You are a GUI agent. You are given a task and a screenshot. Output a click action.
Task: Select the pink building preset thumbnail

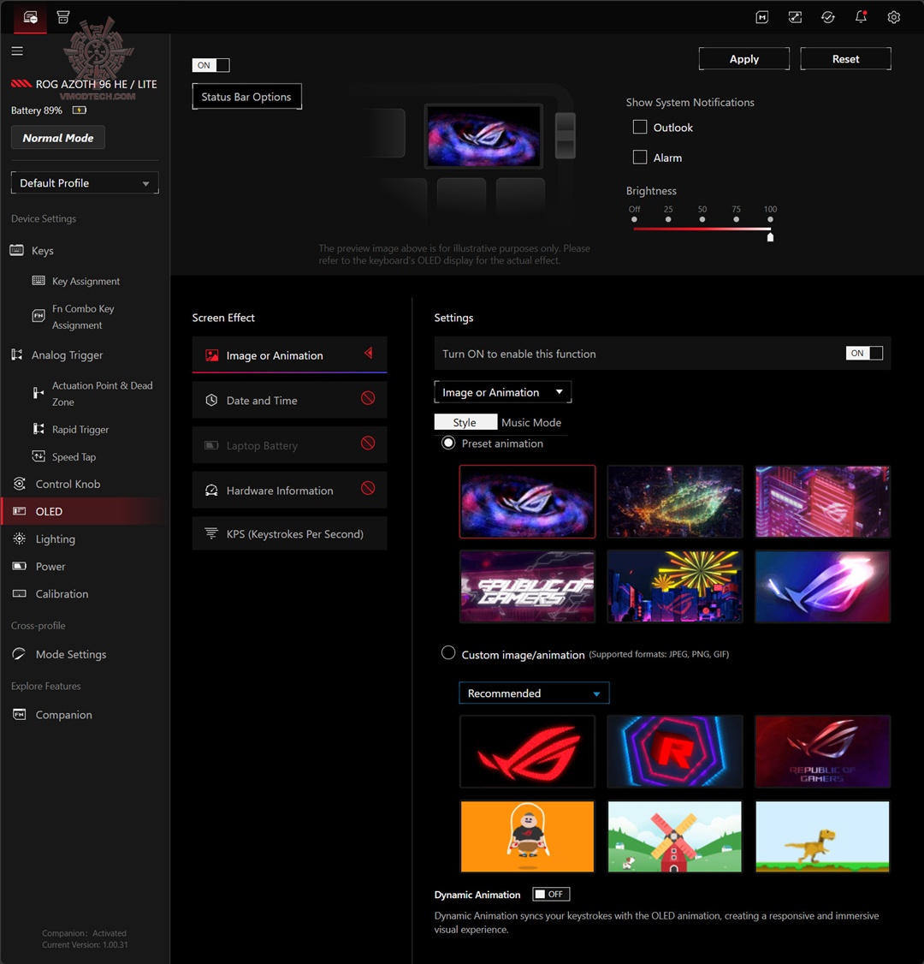click(x=822, y=502)
